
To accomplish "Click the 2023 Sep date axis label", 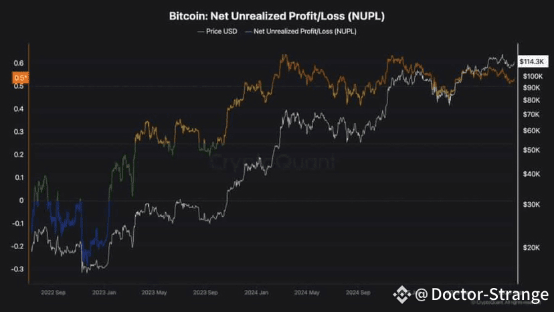I will coord(205,293).
